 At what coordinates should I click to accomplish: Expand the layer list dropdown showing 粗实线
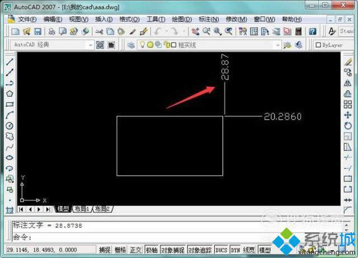(277, 45)
